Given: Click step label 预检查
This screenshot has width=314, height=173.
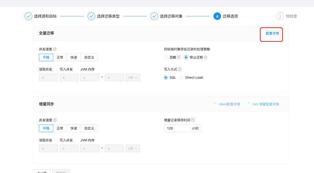Looking at the screenshot, I should [291, 16].
